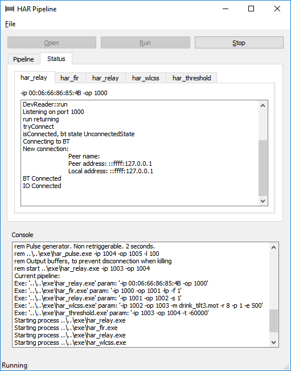The image size is (291, 371).
Task: Click up arrow of status log scrollbar
Action: pos(263,106)
